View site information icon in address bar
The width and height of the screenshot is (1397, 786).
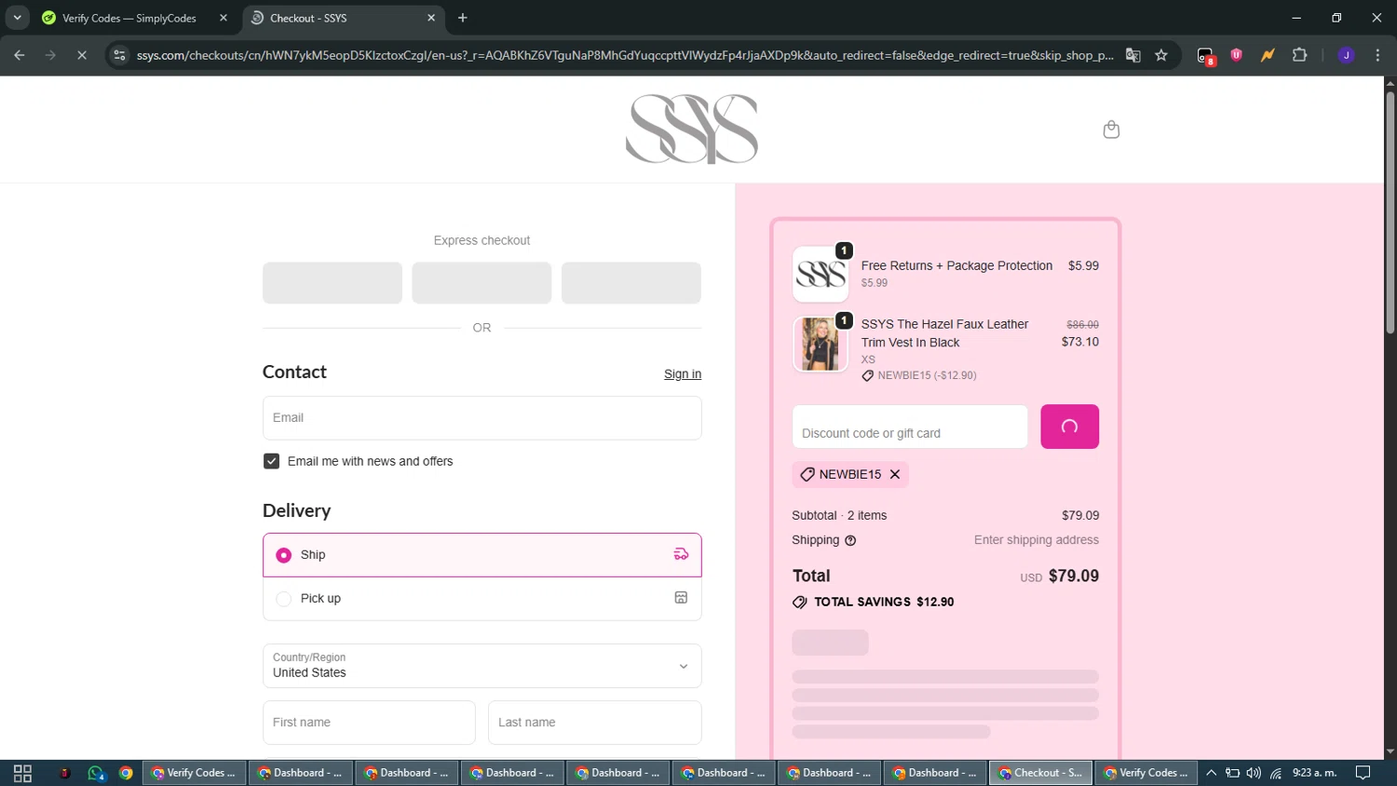119,55
